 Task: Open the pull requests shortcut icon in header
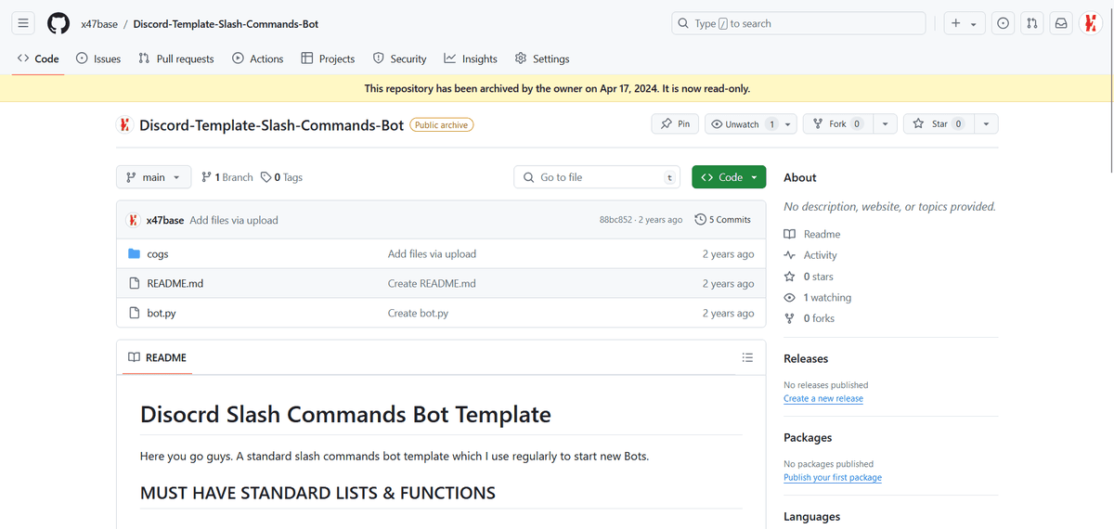[1031, 23]
